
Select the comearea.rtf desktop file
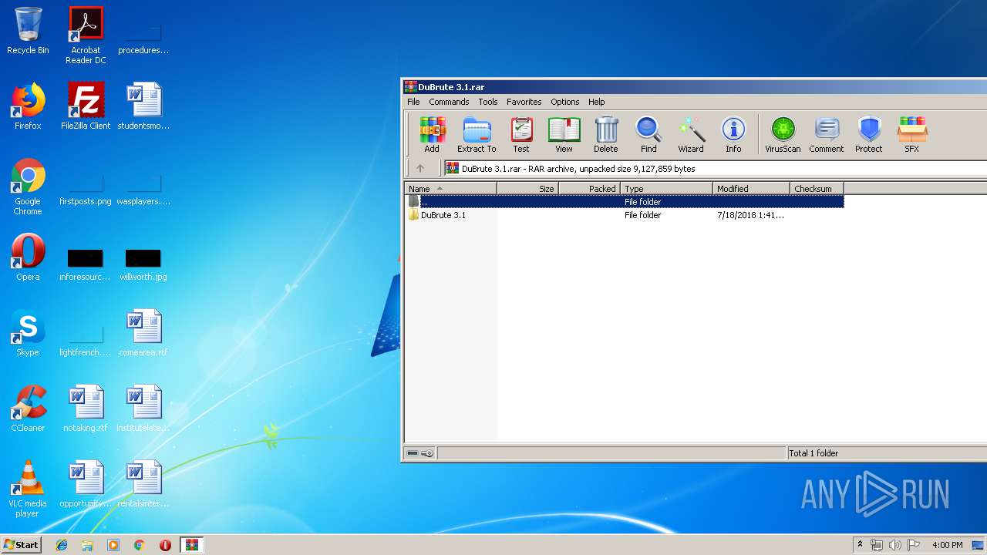[x=143, y=333]
